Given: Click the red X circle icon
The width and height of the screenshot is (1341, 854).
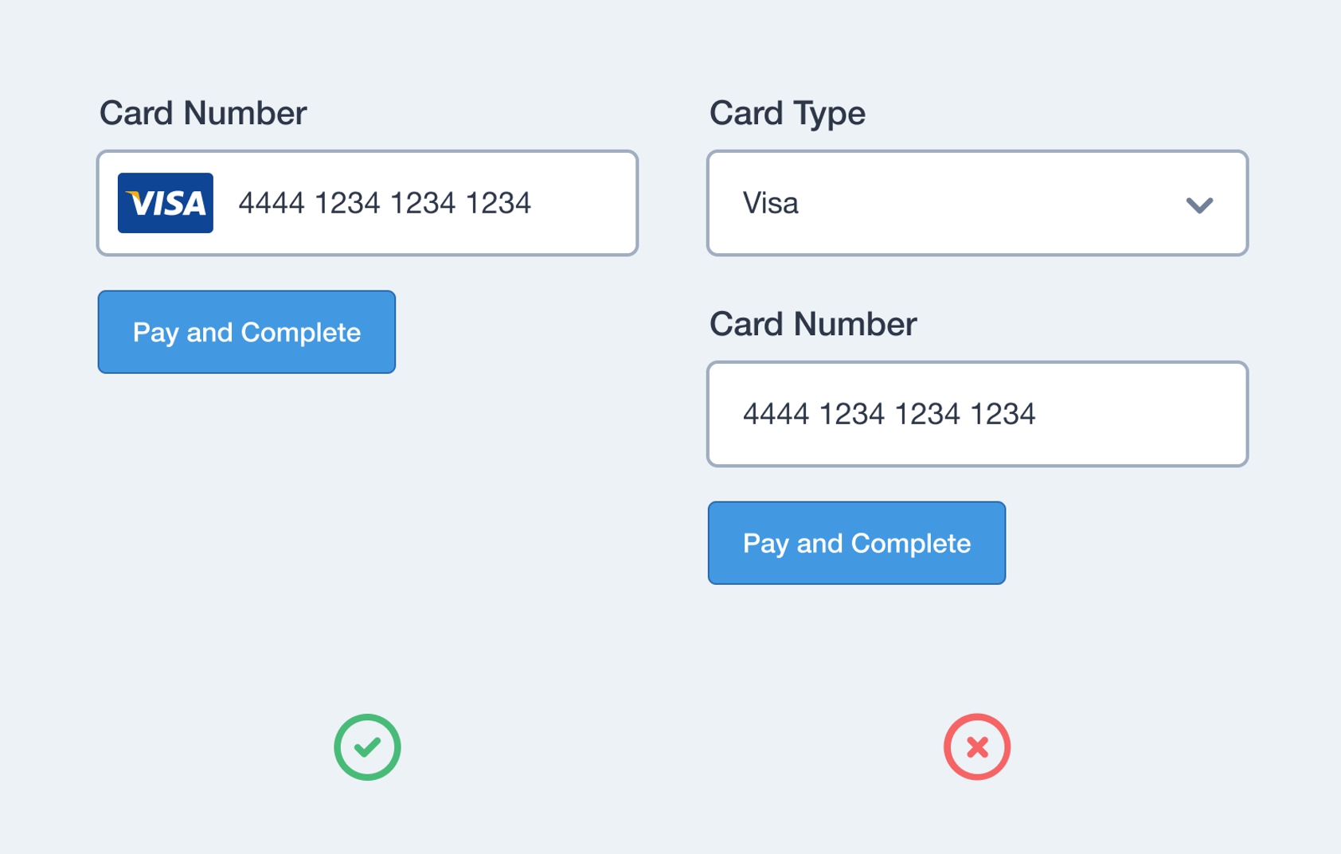Looking at the screenshot, I should point(977,747).
